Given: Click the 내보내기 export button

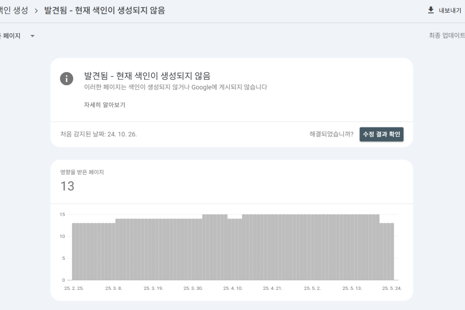Looking at the screenshot, I should click(444, 10).
